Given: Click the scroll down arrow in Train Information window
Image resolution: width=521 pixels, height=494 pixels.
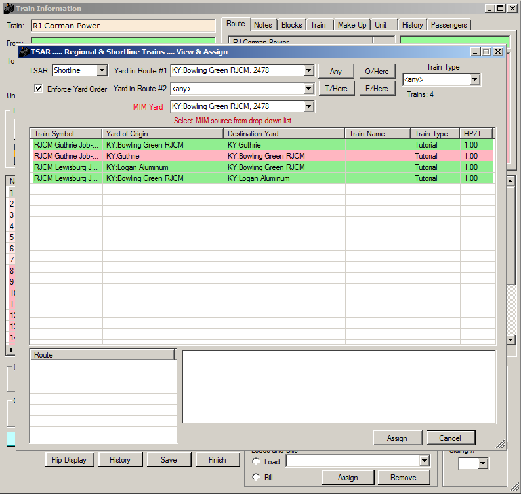Looking at the screenshot, I should 511,340.
